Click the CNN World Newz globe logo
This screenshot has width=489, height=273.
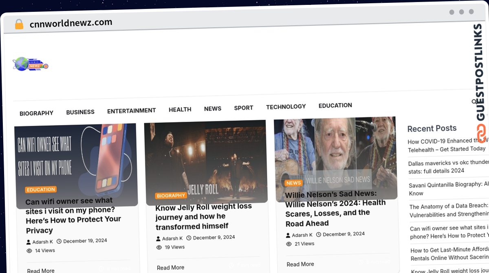click(31, 64)
